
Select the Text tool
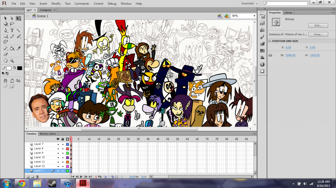tap(12, 30)
